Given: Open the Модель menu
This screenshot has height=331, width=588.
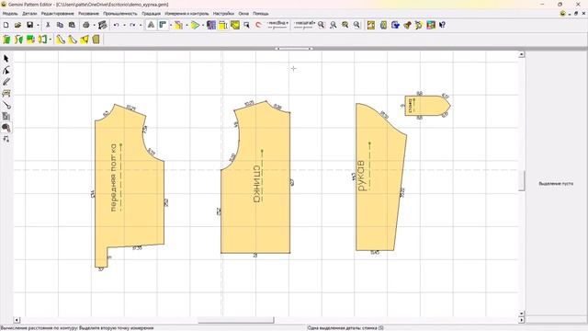Looking at the screenshot, I should click(x=10, y=14).
